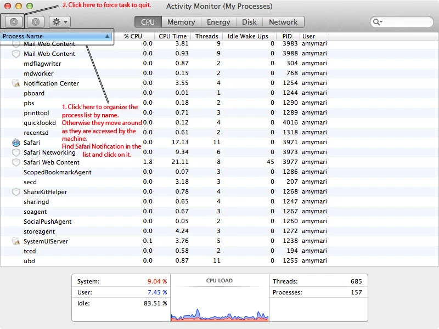Image resolution: width=439 pixels, height=329 pixels.
Task: Click the System CPU percentage 9.04 %
Action: 157,281
